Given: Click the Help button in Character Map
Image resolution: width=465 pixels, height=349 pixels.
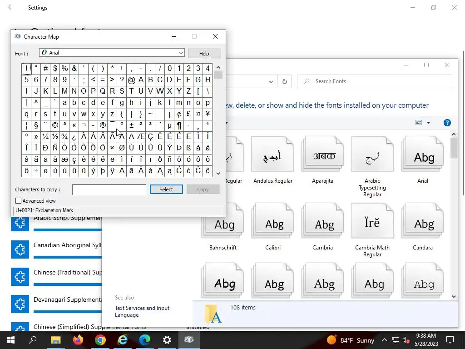Looking at the screenshot, I should pos(204,54).
